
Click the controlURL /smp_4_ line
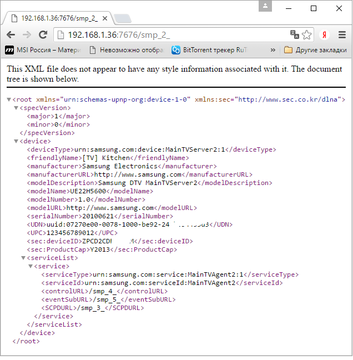104,291
